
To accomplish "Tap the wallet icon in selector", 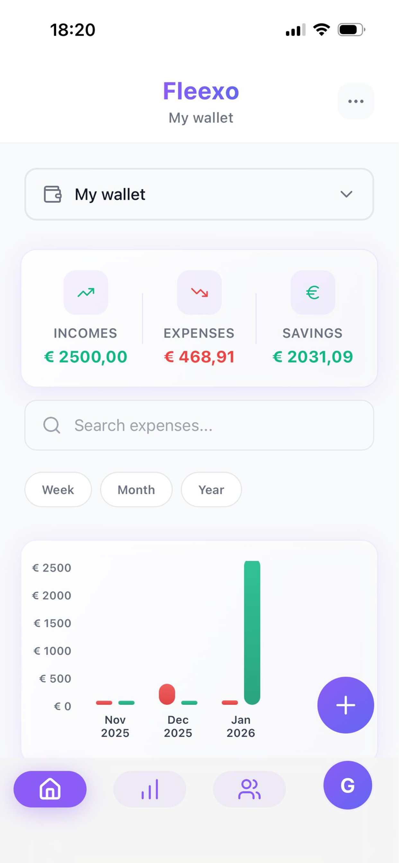I will tap(53, 194).
